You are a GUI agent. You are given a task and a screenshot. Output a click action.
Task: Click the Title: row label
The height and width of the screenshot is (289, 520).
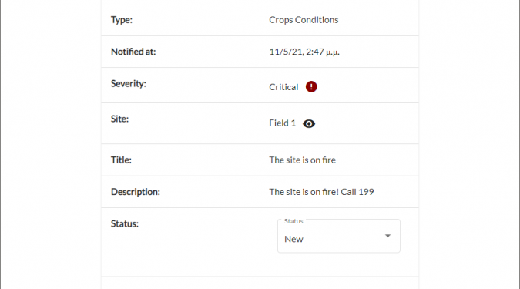(x=121, y=160)
